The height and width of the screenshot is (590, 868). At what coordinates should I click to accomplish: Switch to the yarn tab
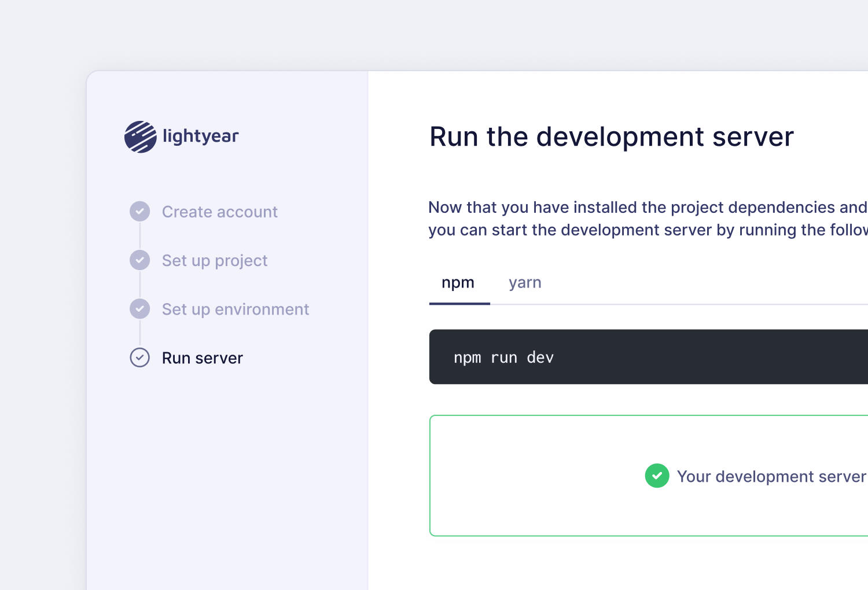click(x=524, y=283)
